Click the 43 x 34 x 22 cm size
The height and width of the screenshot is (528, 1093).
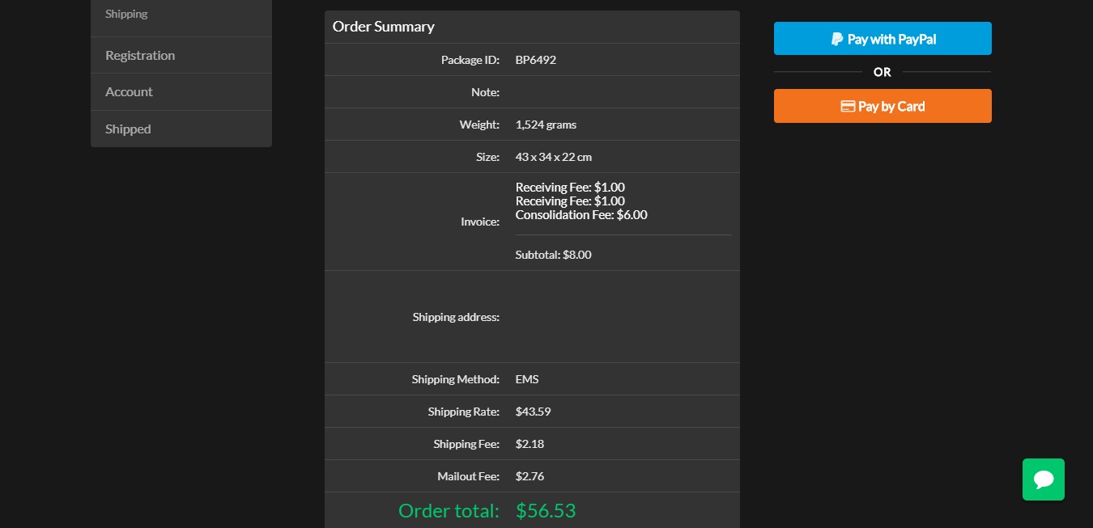click(x=553, y=157)
